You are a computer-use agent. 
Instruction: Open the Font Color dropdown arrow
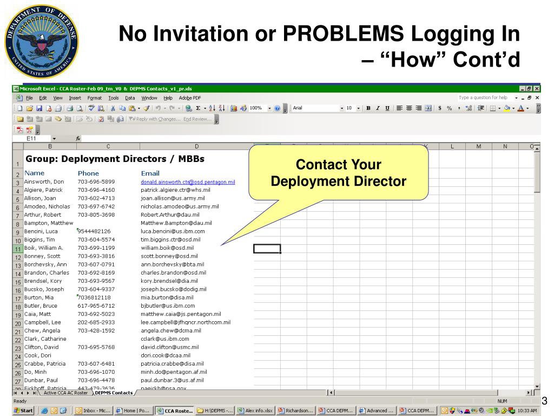coord(527,108)
